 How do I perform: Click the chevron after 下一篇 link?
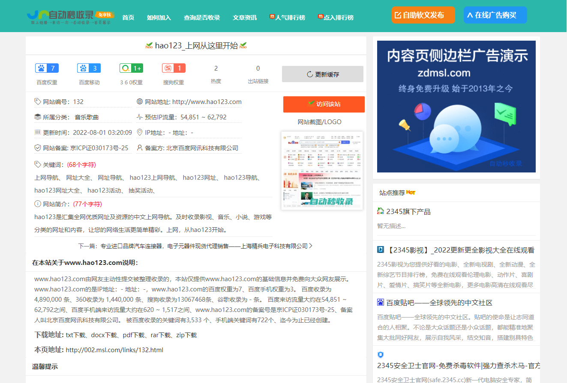(x=310, y=246)
